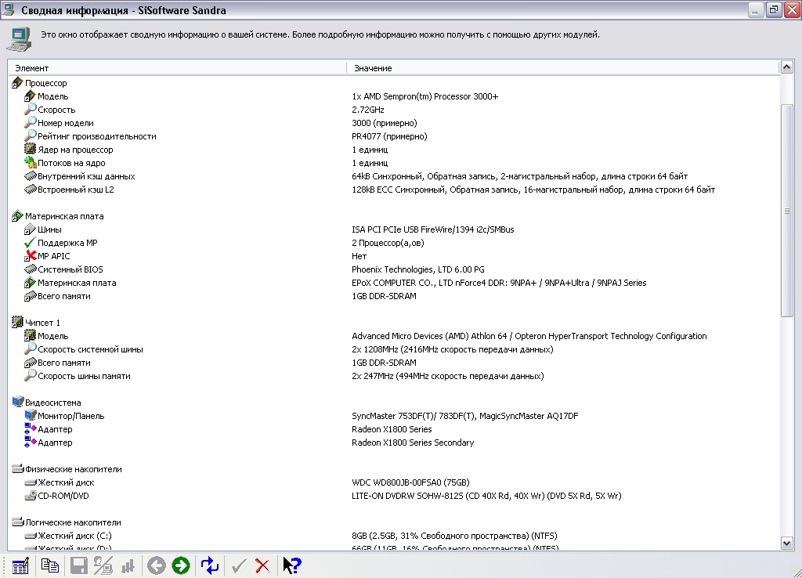Select the Скорость системной шины row

(x=393, y=349)
